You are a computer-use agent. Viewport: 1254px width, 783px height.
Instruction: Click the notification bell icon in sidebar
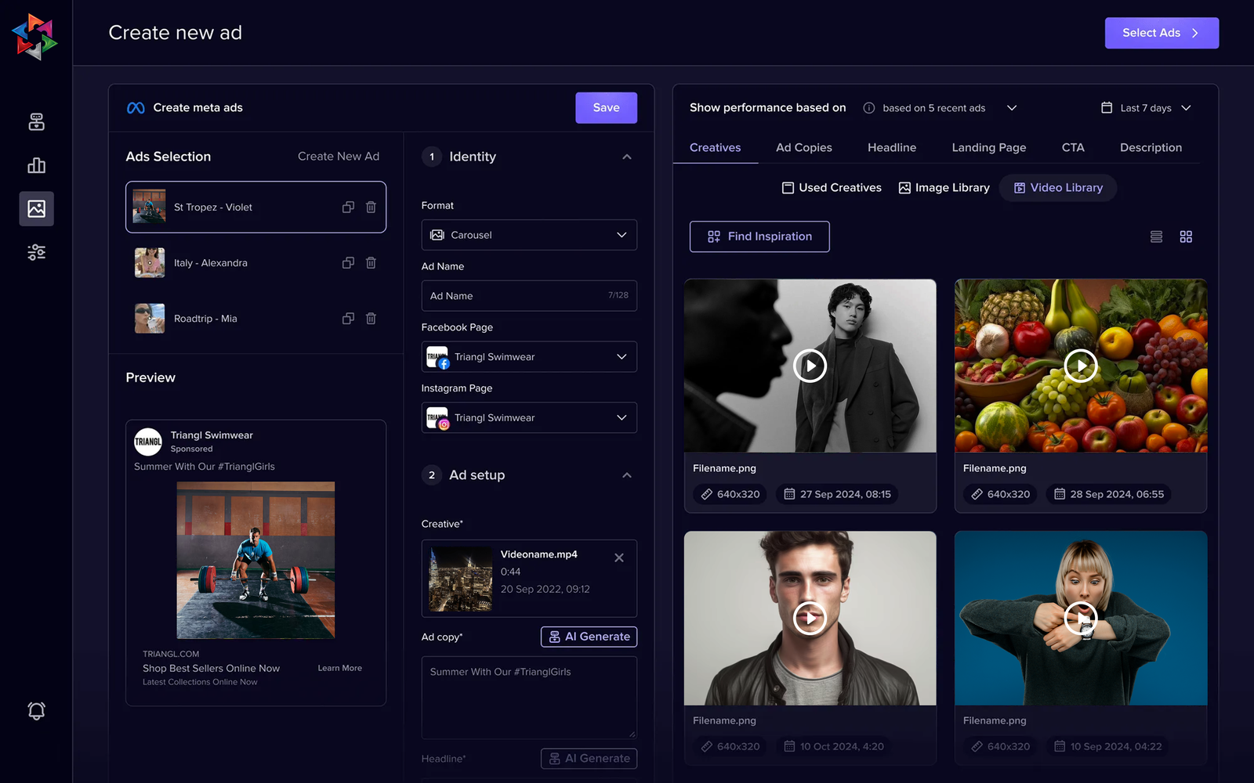pyautogui.click(x=36, y=710)
